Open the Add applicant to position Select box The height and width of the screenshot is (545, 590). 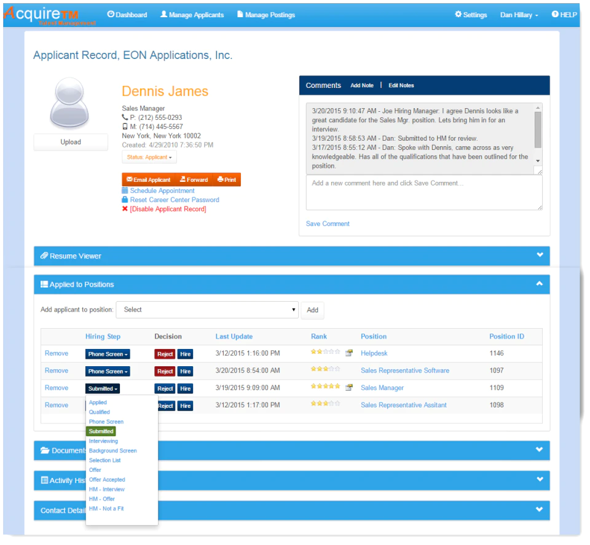[207, 310]
